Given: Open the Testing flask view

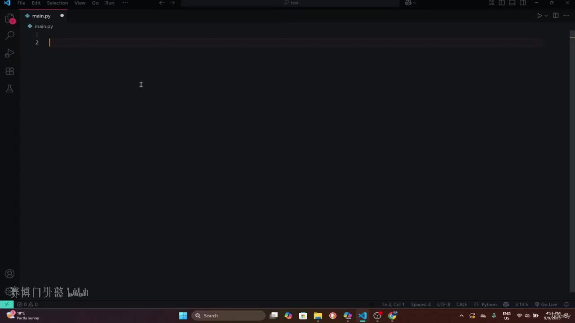Looking at the screenshot, I should [x=9, y=89].
